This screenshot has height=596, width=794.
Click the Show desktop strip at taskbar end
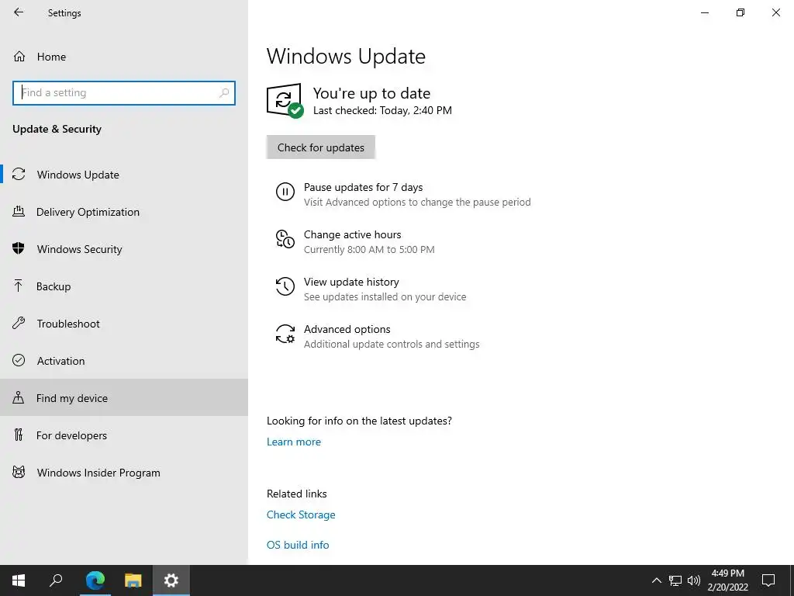click(x=792, y=580)
